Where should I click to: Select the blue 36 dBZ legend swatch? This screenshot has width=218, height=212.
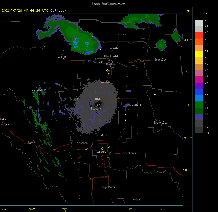199,92
